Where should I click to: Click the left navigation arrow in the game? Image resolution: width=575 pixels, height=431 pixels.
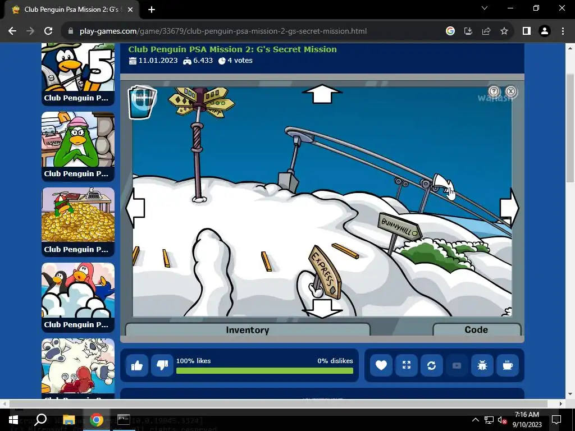(135, 208)
